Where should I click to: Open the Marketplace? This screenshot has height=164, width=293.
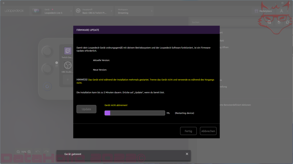pos(263,11)
